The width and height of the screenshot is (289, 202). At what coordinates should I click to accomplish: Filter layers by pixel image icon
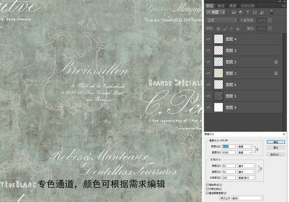(234, 12)
